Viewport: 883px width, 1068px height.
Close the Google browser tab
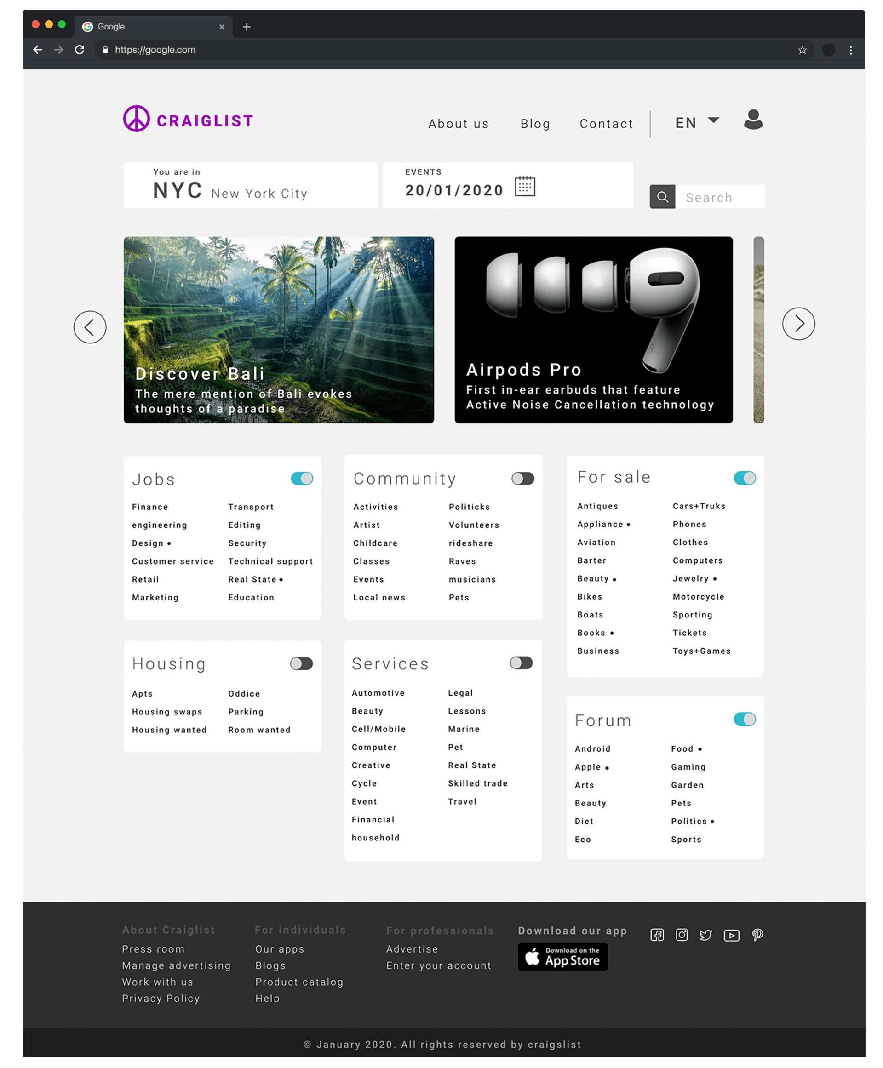(x=222, y=27)
